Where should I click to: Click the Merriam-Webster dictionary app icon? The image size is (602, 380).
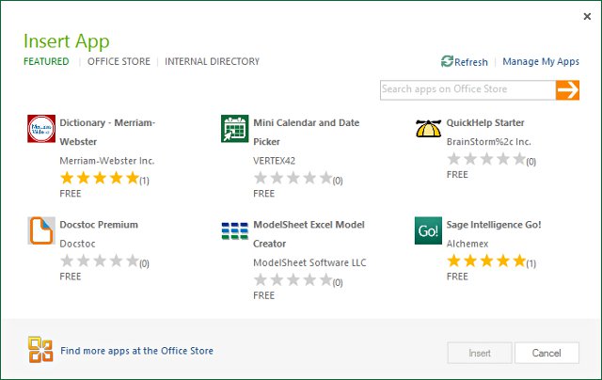click(x=41, y=129)
